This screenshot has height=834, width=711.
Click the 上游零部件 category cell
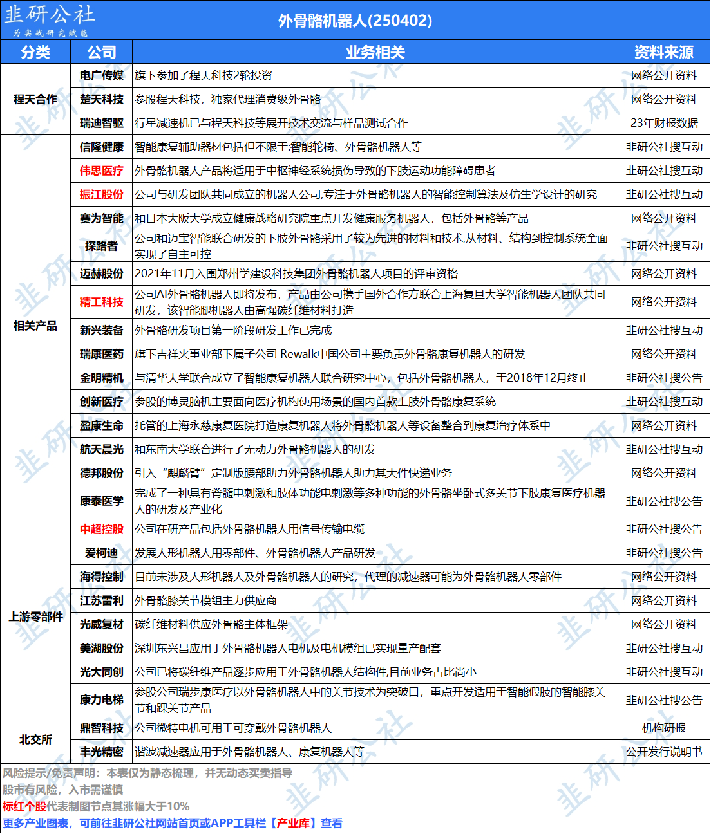35,616
